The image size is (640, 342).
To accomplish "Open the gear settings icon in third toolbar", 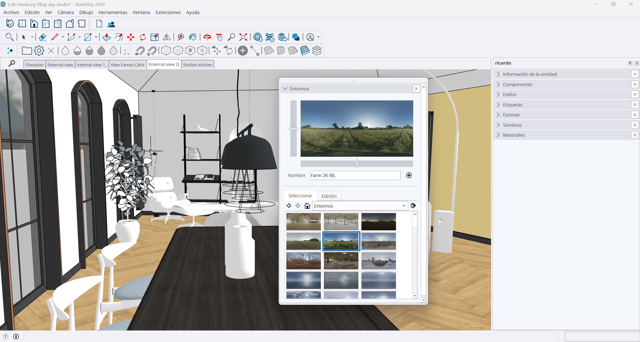I will pyautogui.click(x=39, y=51).
